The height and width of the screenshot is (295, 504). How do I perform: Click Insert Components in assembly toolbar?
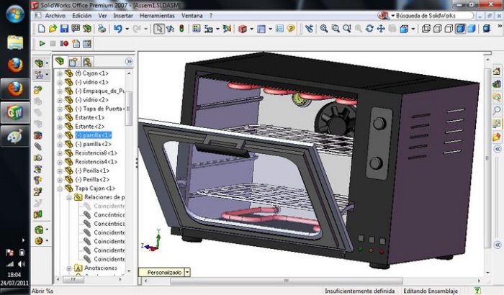coord(39,91)
